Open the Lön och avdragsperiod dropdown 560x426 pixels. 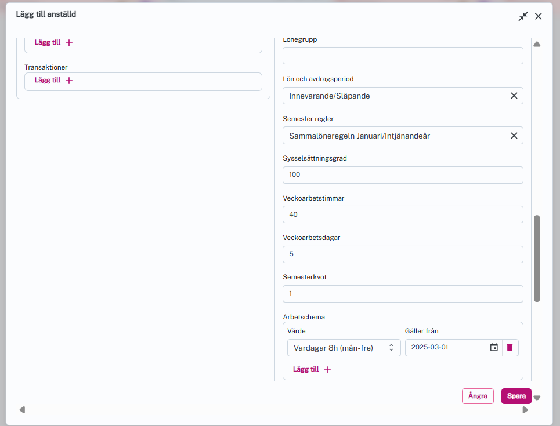click(395, 96)
